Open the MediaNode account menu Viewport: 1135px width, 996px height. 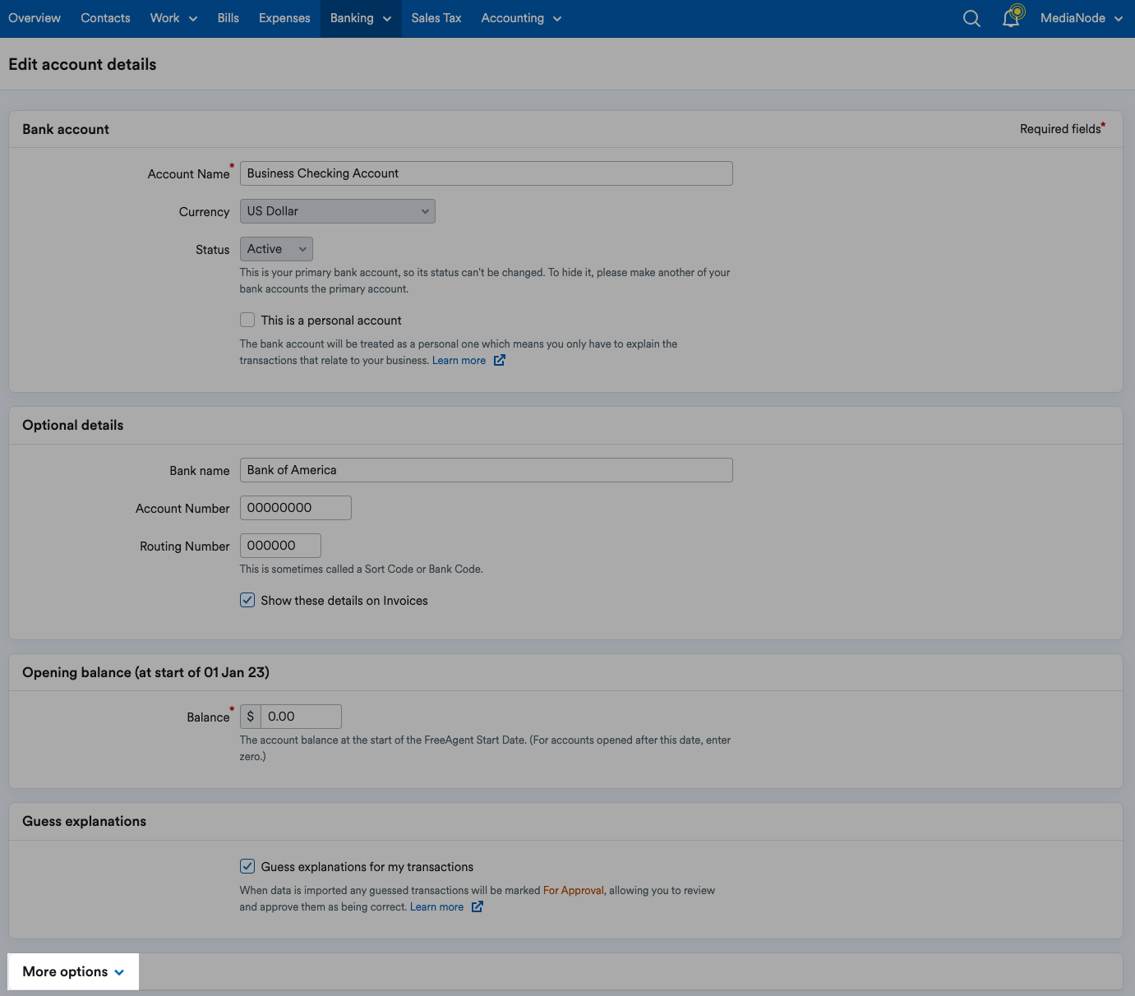1081,17
